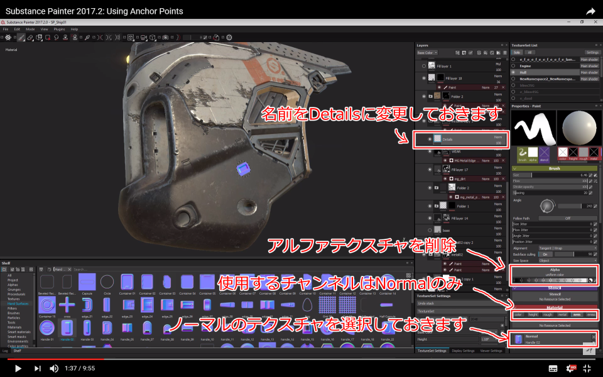
Task: Click the All button in TextureSet List
Action: 530,52
